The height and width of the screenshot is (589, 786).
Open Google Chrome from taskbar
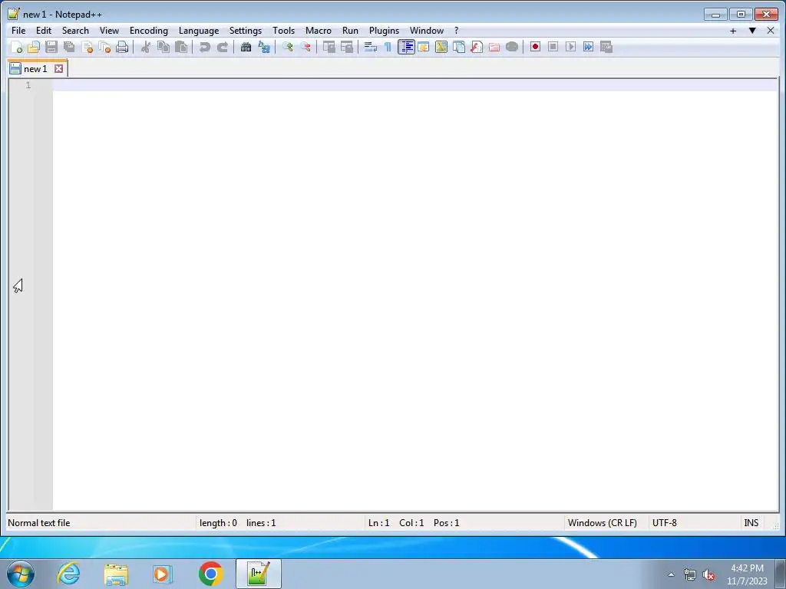click(x=210, y=574)
